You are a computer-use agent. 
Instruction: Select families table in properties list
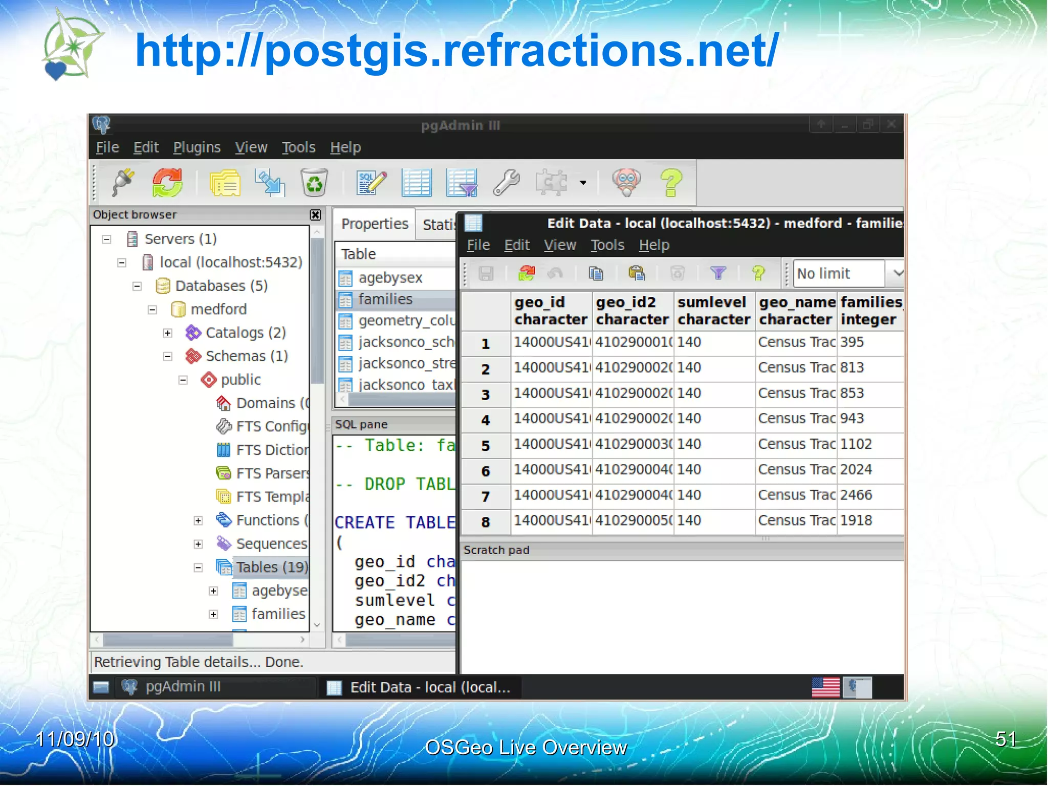385,299
